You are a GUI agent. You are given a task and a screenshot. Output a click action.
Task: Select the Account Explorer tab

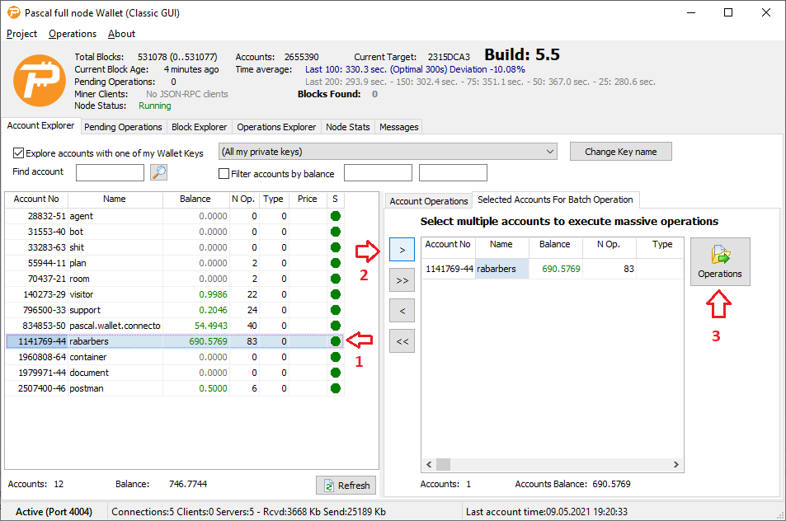tap(40, 125)
